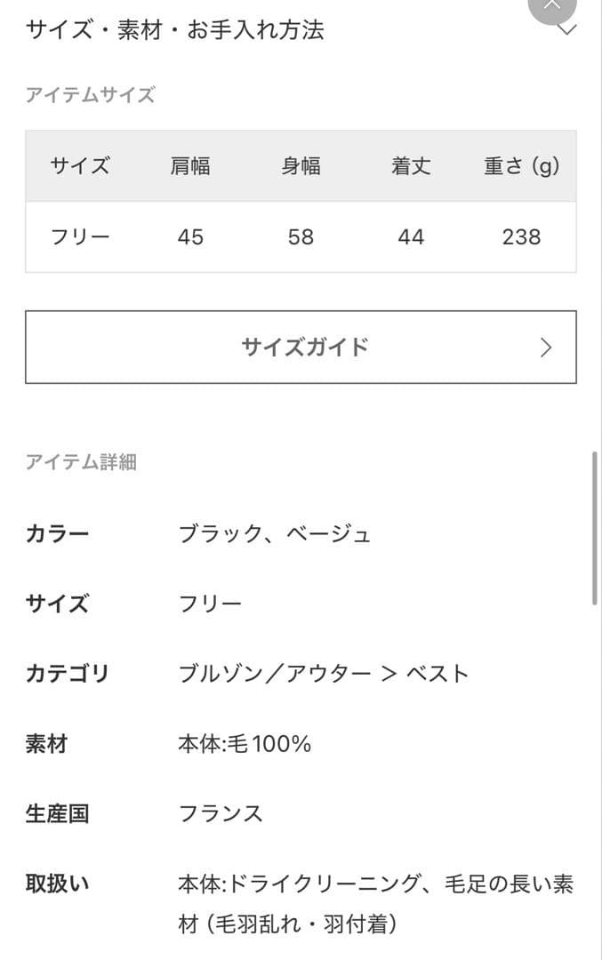Click the ベスト category link
The height and width of the screenshot is (960, 602).
pos(438,674)
